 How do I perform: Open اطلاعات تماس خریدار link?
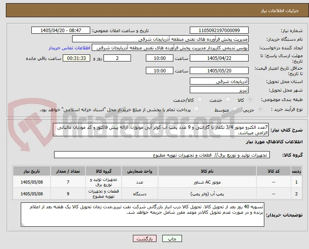click(69, 48)
